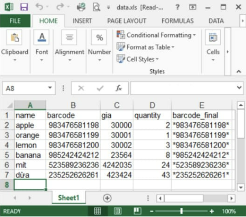
Task: Click the Excel application icon
Action: click(x=9, y=7)
